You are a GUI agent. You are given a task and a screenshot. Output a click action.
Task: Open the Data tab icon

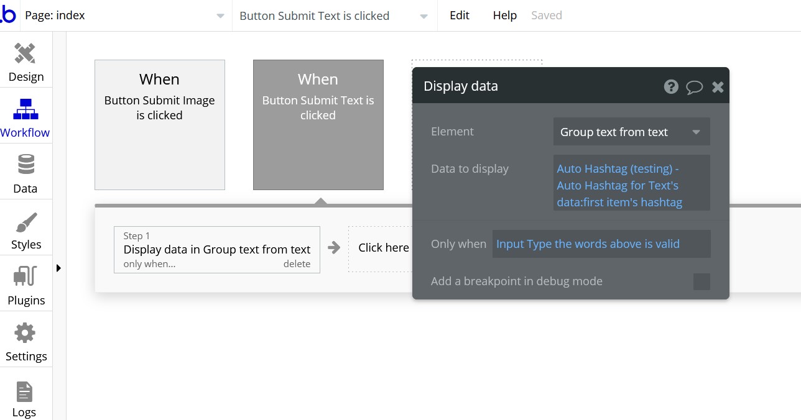(25, 165)
